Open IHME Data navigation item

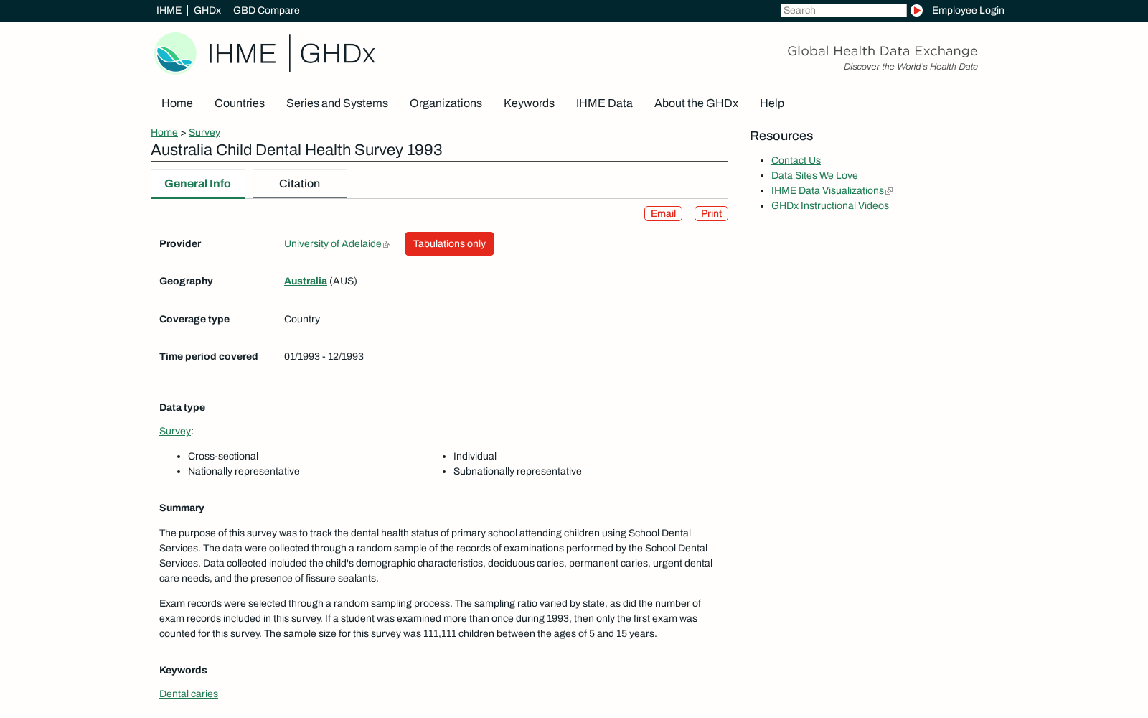click(604, 103)
